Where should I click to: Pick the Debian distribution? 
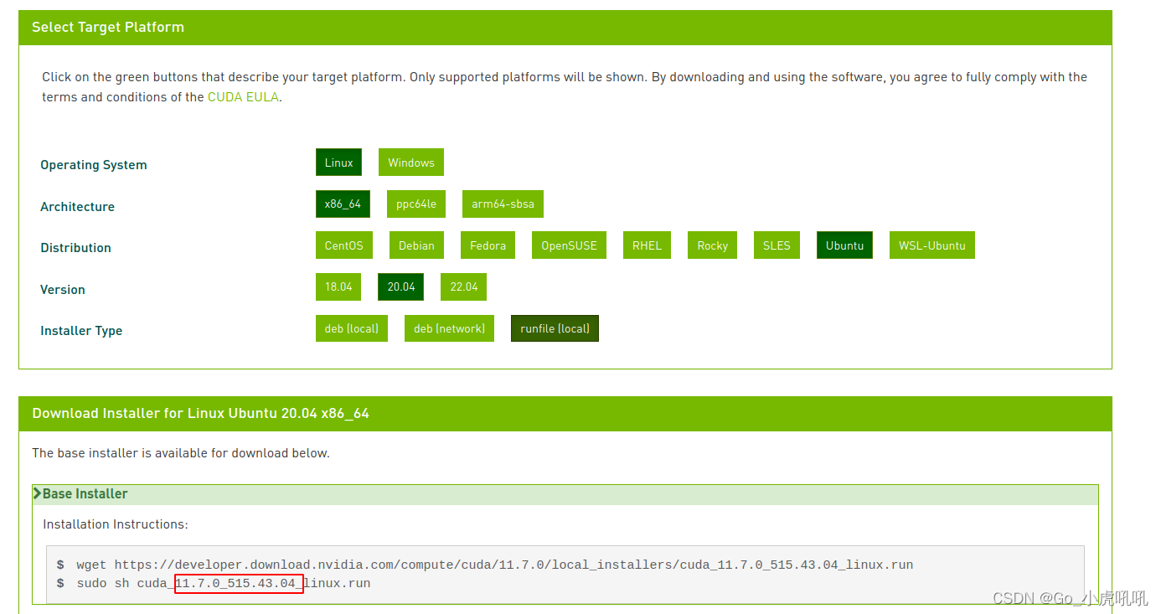(x=416, y=245)
